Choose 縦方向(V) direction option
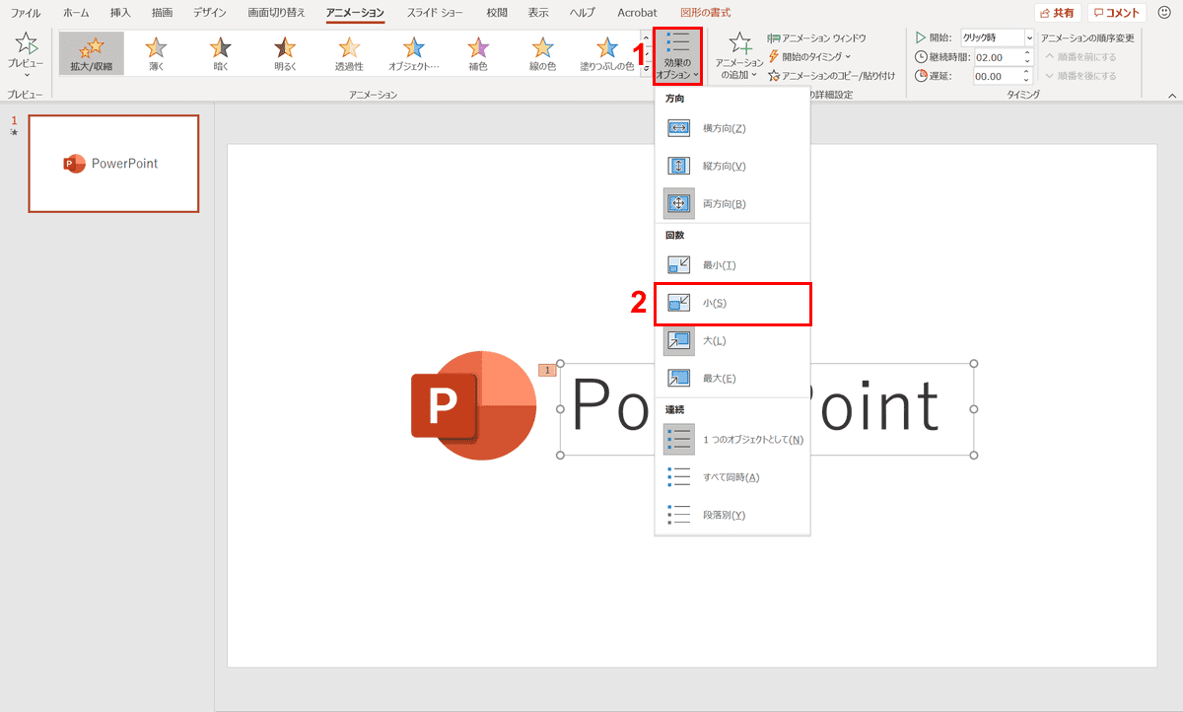Screen dimensions: 1183x712 point(732,166)
